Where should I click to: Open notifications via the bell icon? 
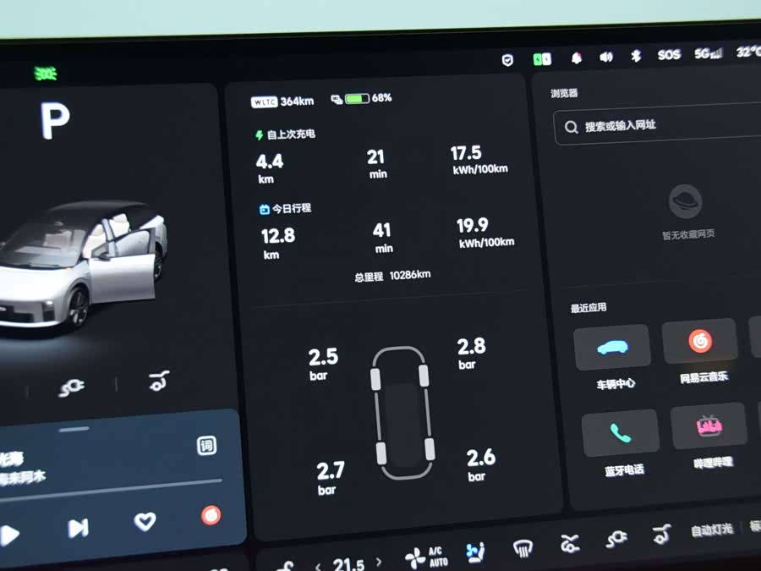(x=576, y=58)
